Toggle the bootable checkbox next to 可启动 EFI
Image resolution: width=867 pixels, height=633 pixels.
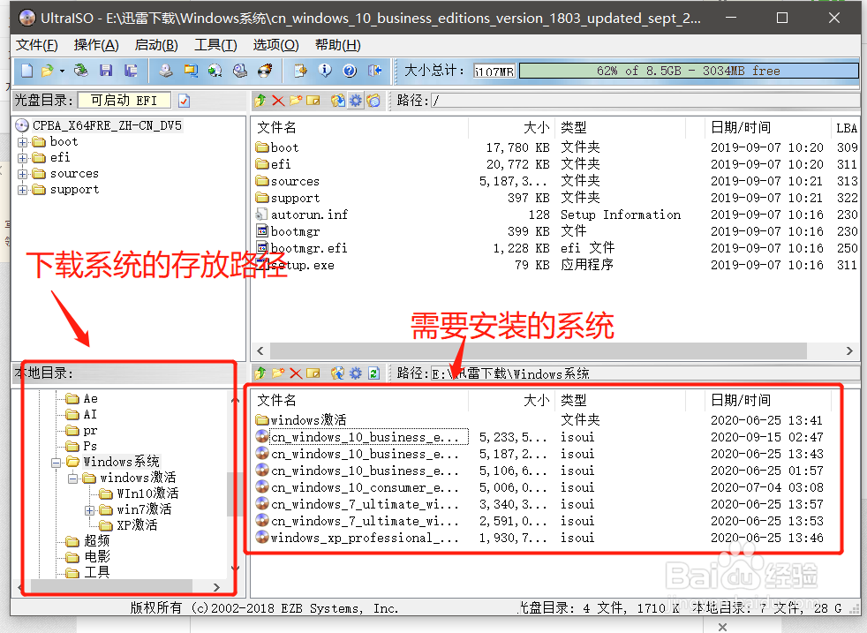click(x=184, y=99)
